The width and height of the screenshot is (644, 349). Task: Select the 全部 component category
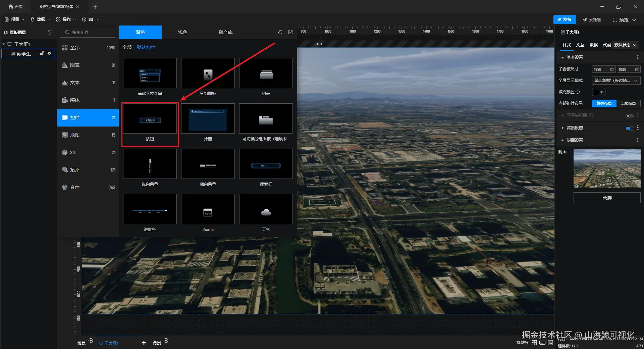point(88,48)
